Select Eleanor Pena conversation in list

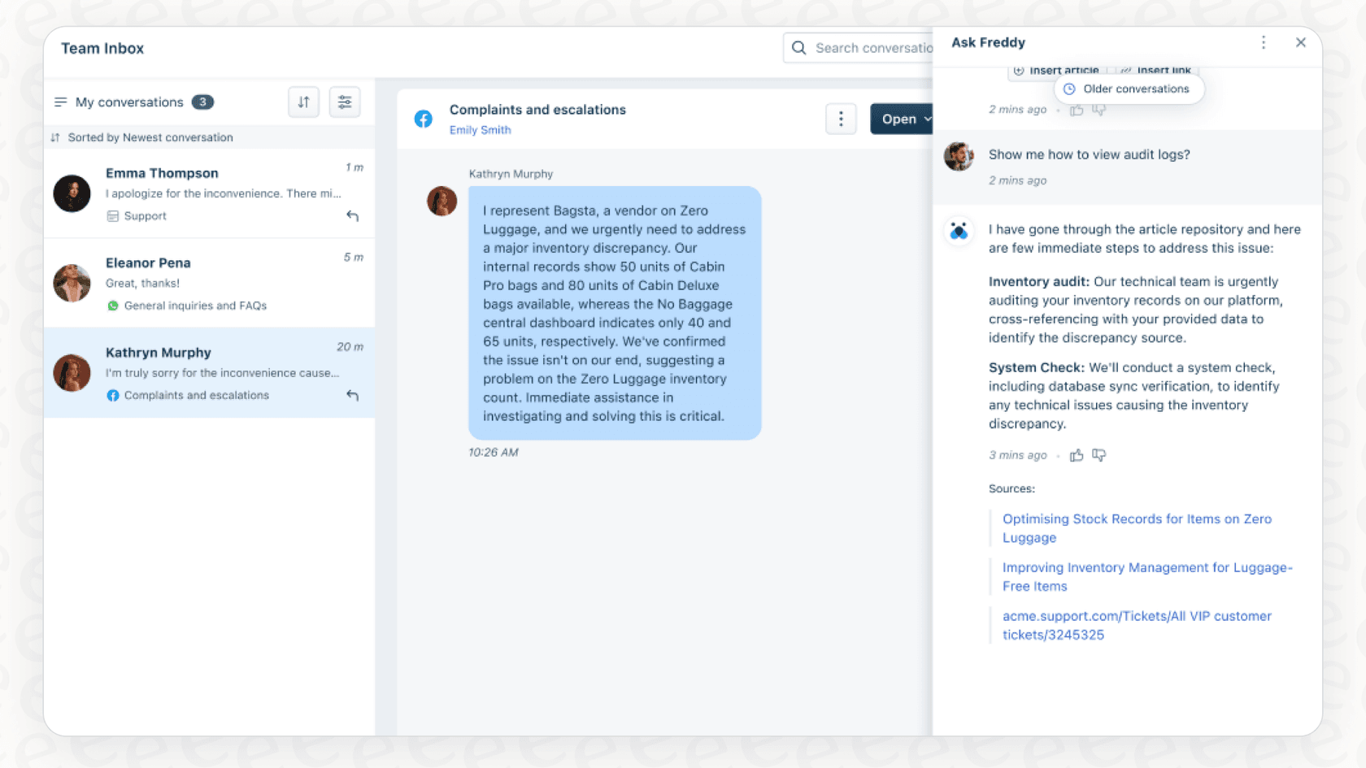click(x=209, y=283)
